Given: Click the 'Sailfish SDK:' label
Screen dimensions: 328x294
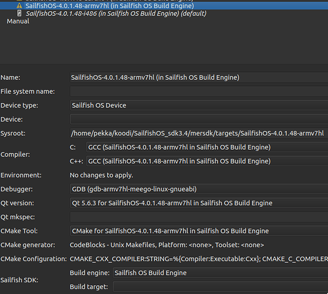Looking at the screenshot, I should (x=19, y=280).
